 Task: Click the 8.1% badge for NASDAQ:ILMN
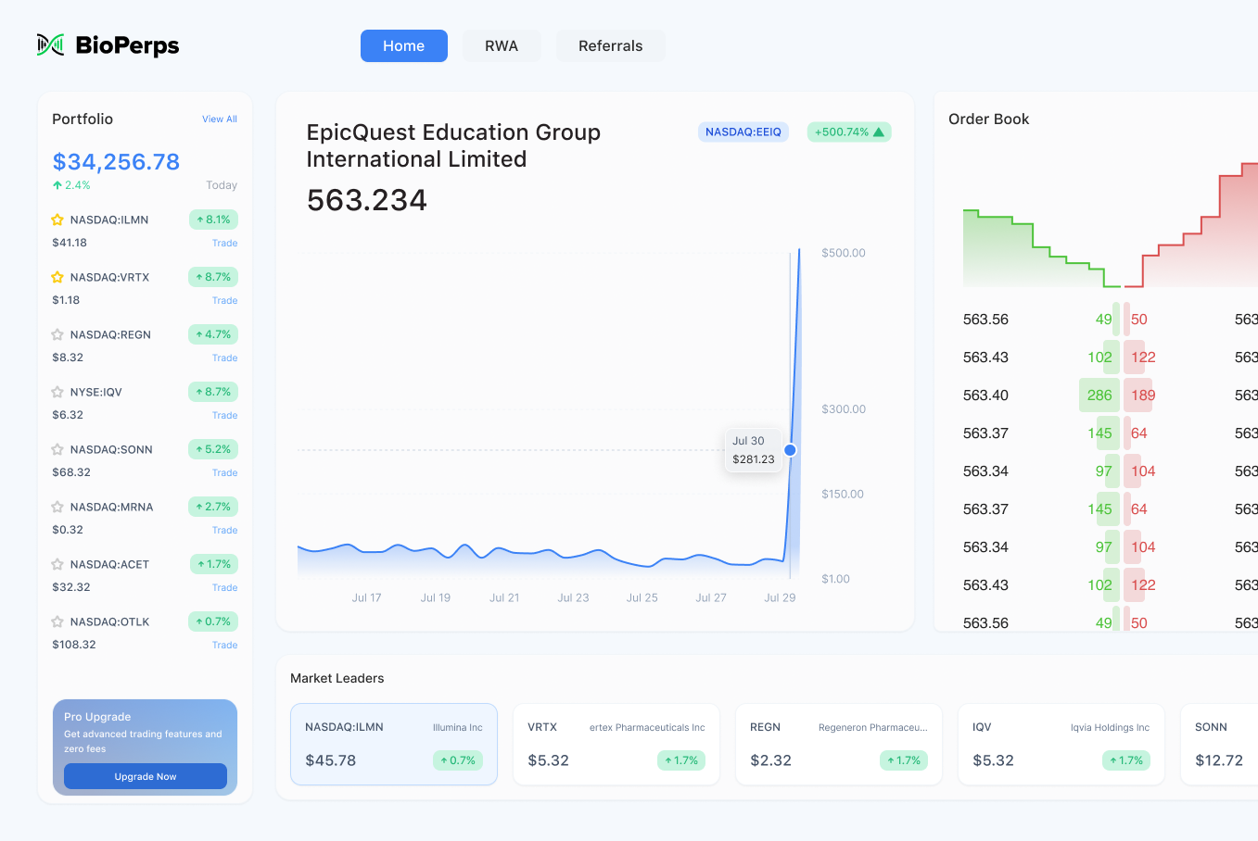pyautogui.click(x=213, y=220)
